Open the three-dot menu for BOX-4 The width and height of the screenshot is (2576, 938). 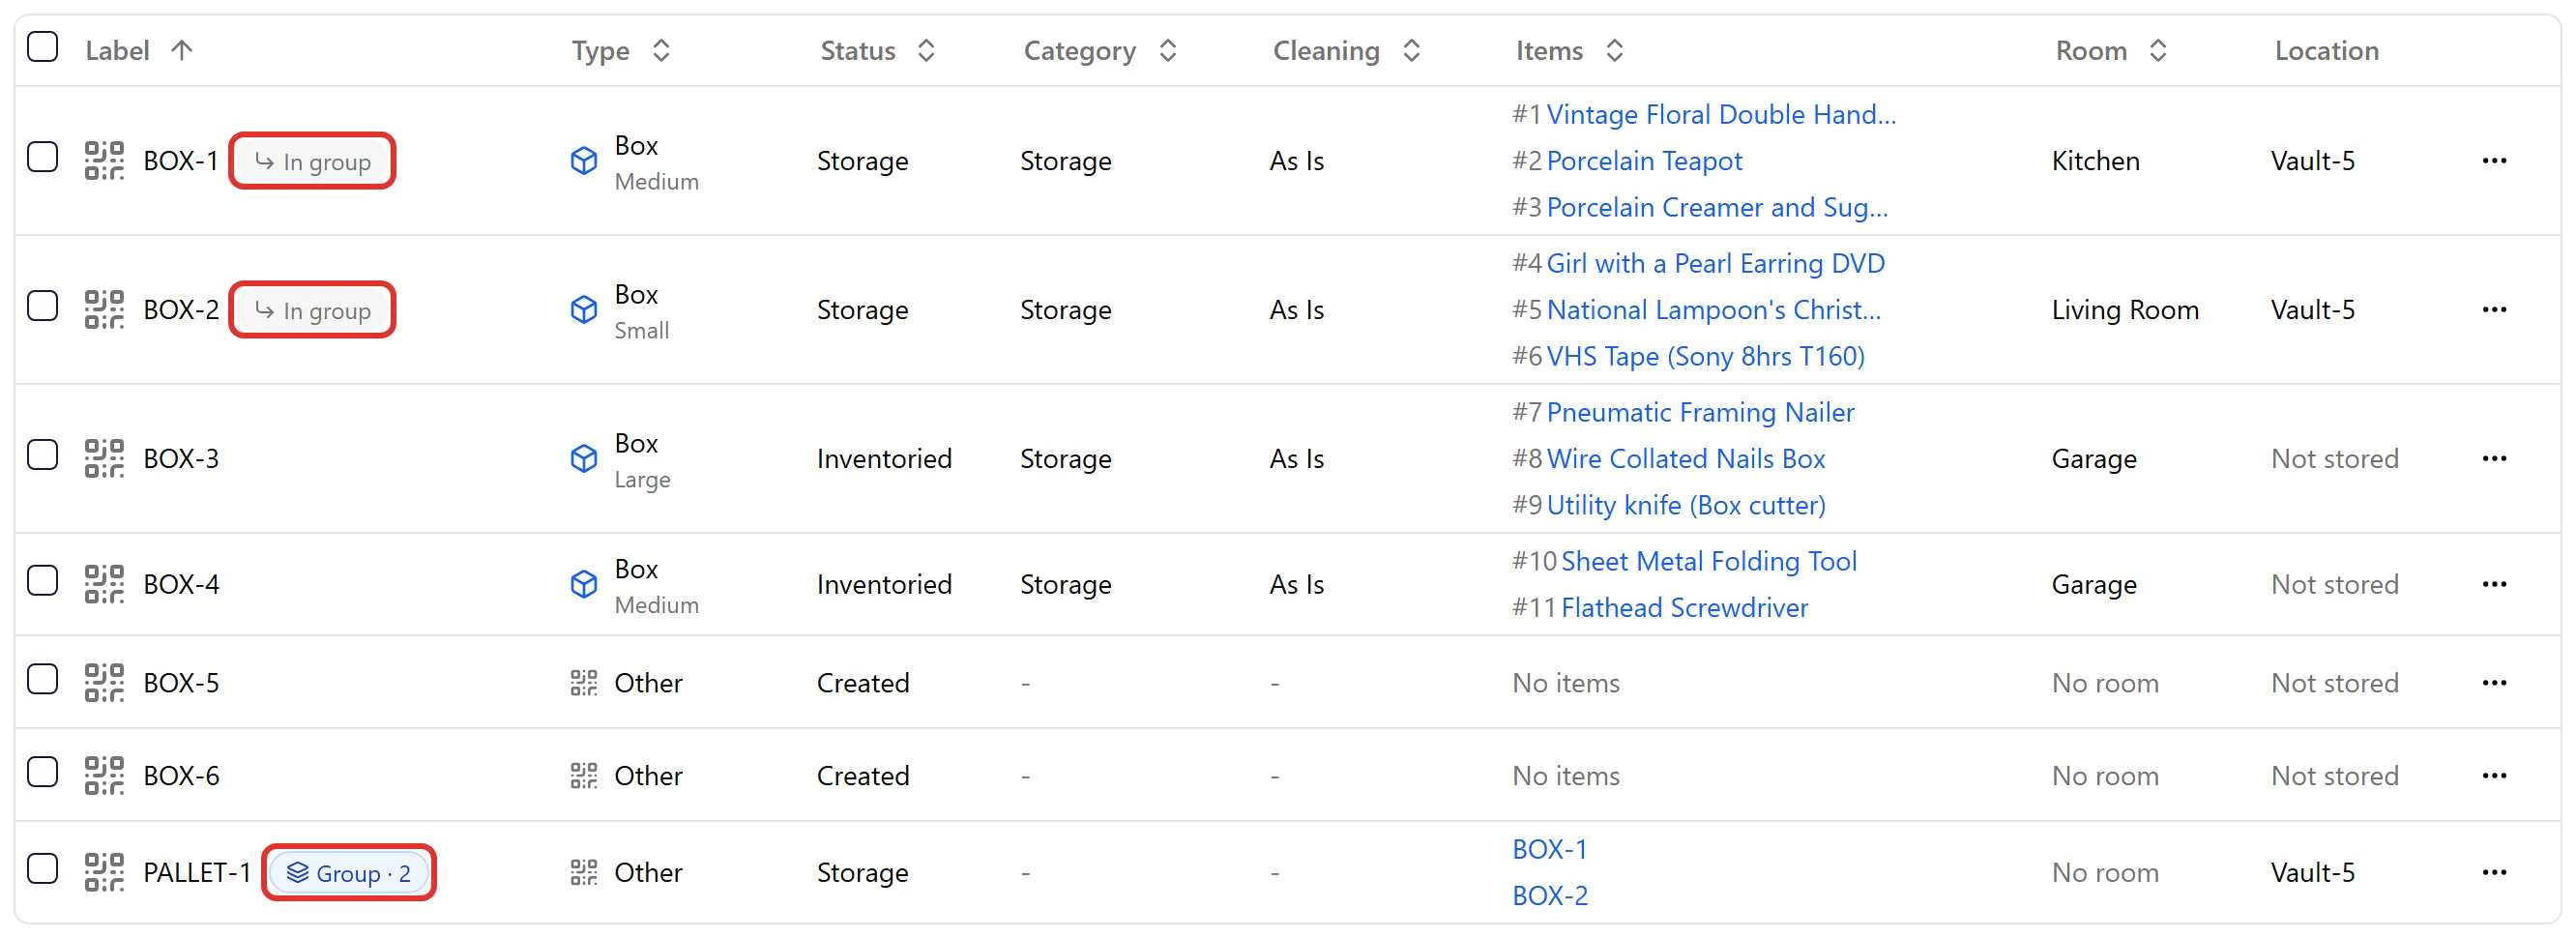point(2494,584)
